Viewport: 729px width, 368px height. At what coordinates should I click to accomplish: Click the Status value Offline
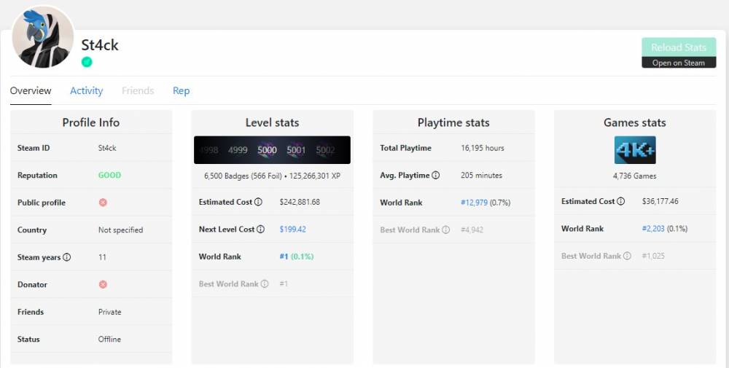click(110, 339)
